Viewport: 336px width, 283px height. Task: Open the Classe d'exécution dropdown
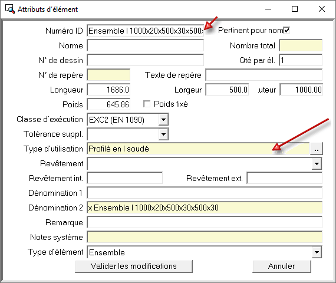[x=163, y=120]
